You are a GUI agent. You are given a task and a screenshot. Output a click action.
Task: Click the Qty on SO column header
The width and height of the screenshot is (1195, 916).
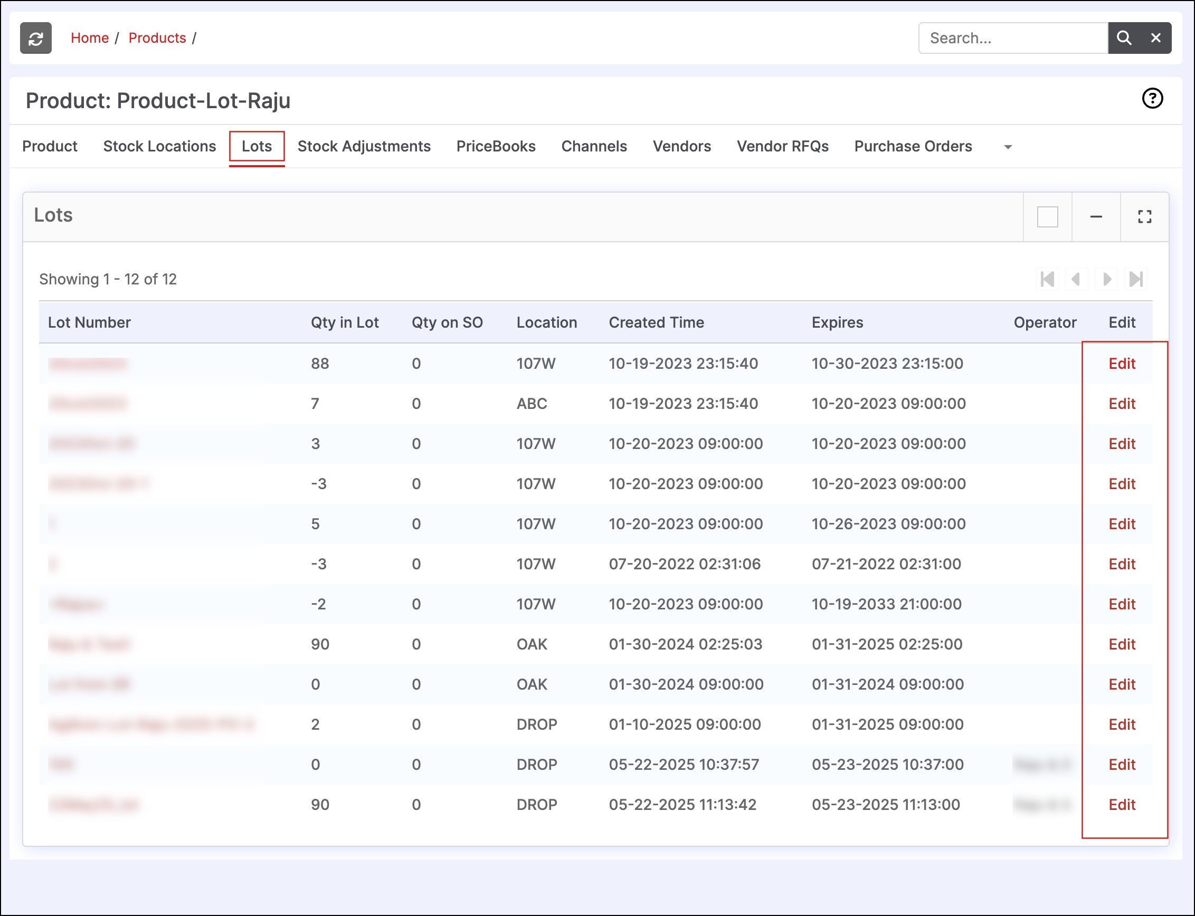coord(447,322)
